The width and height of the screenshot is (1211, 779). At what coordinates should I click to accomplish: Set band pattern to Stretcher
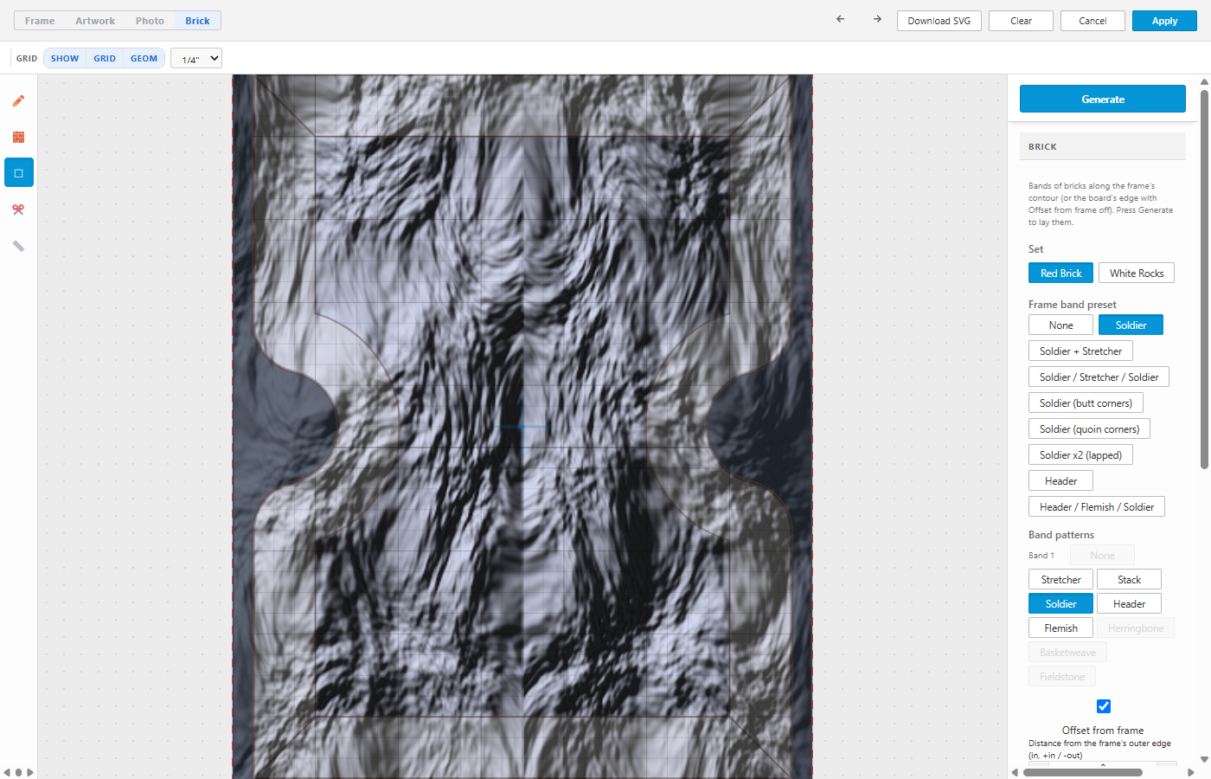click(x=1060, y=579)
